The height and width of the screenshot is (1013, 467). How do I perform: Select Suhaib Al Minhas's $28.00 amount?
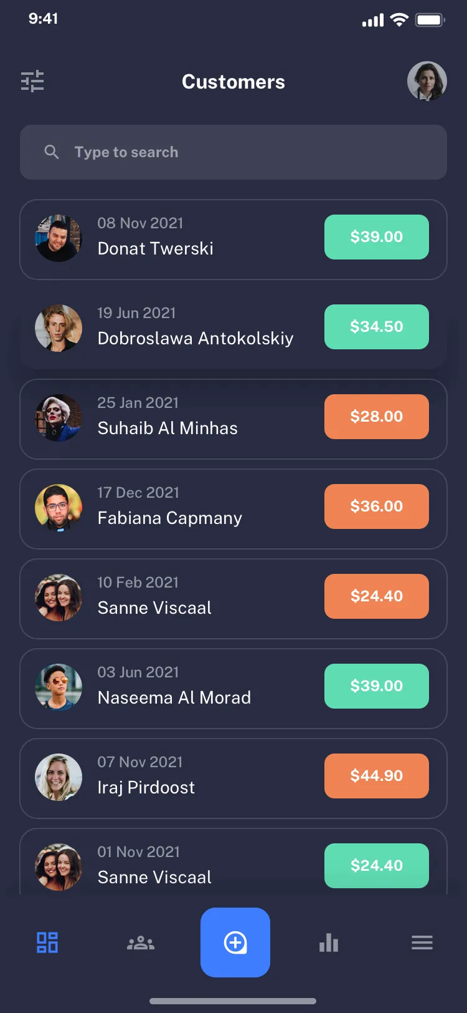[376, 417]
